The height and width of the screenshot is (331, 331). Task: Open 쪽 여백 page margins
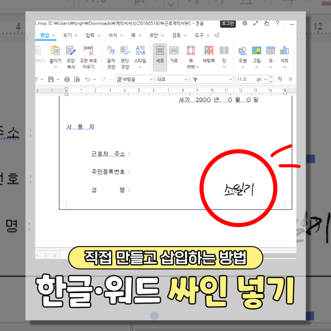coord(191,57)
